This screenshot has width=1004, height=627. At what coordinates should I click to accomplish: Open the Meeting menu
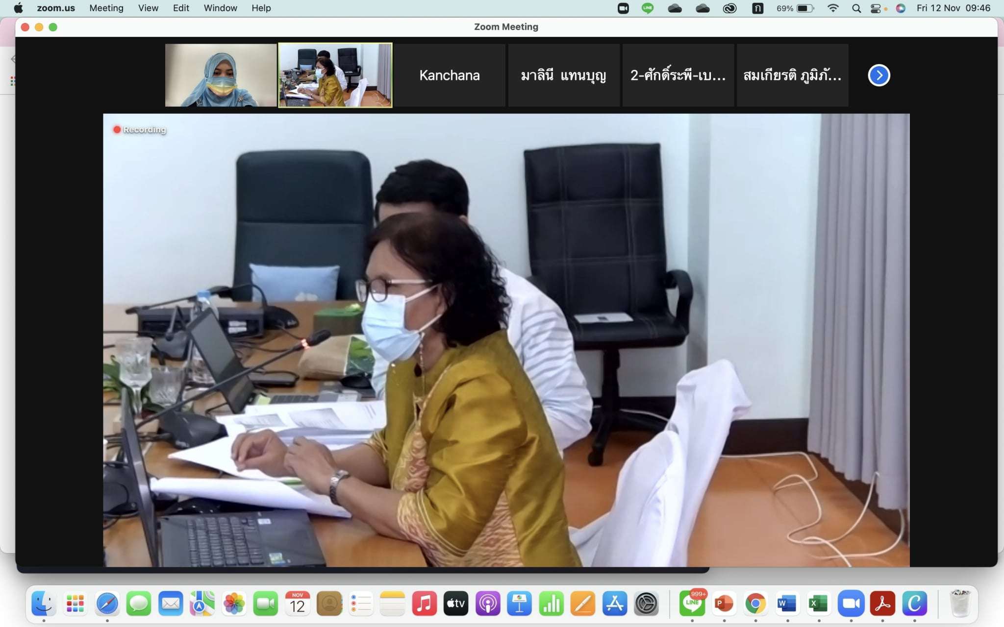[x=106, y=8]
